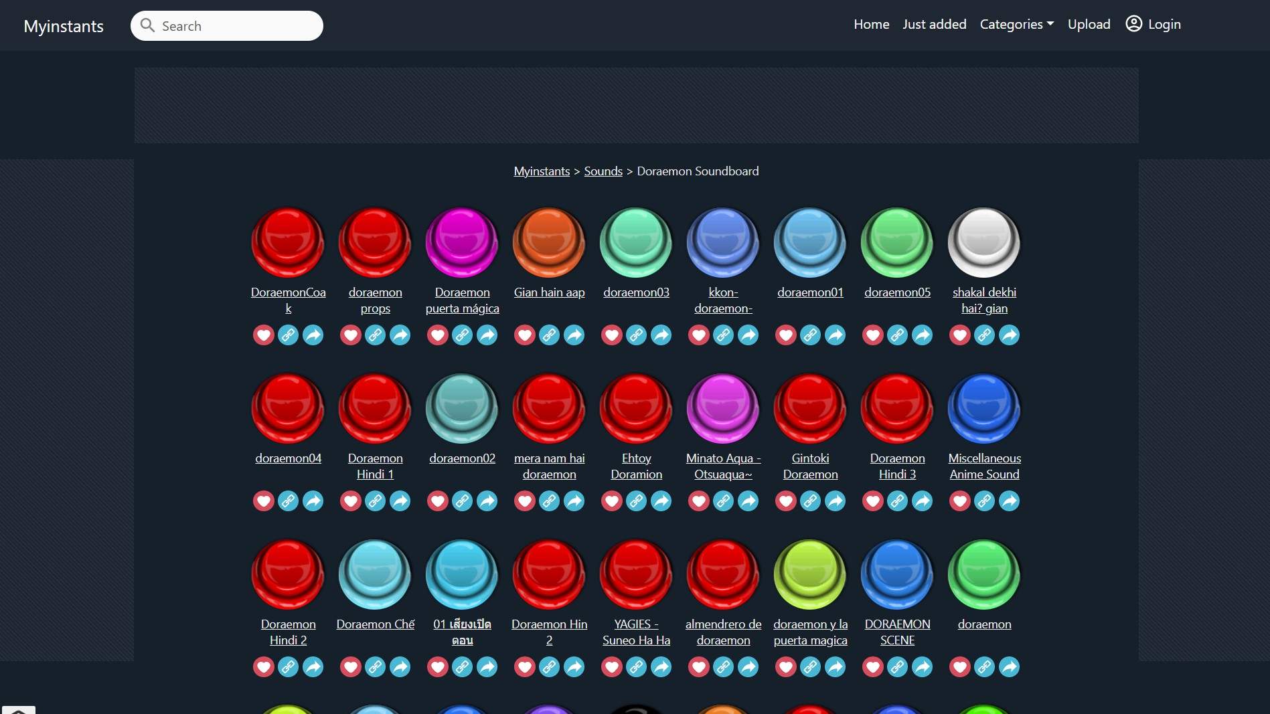The height and width of the screenshot is (714, 1270).
Task: Copy link icon for doraemon02 sound
Action: pyautogui.click(x=462, y=501)
